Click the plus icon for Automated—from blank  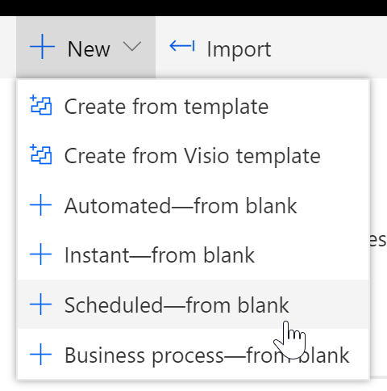click(40, 205)
